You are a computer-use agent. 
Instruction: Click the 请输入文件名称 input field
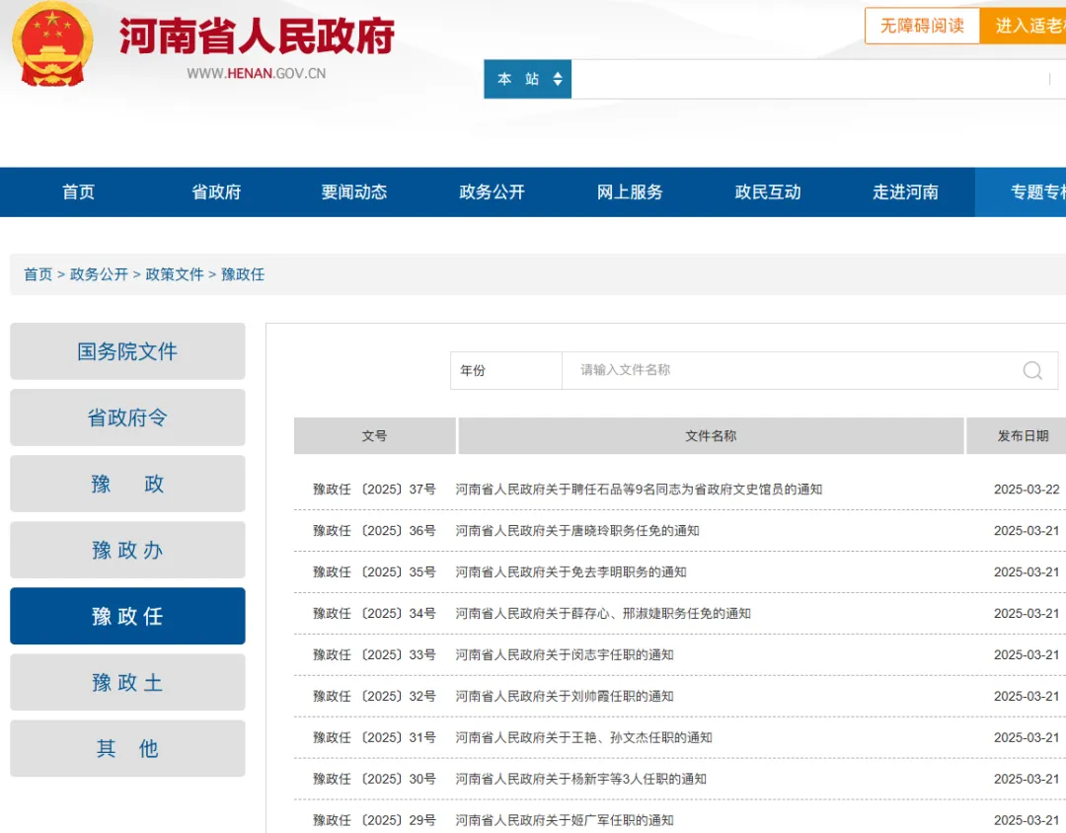pyautogui.click(x=790, y=371)
